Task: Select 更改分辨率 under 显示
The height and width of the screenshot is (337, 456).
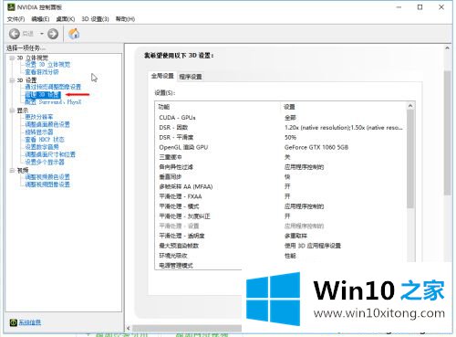Action: 39,117
